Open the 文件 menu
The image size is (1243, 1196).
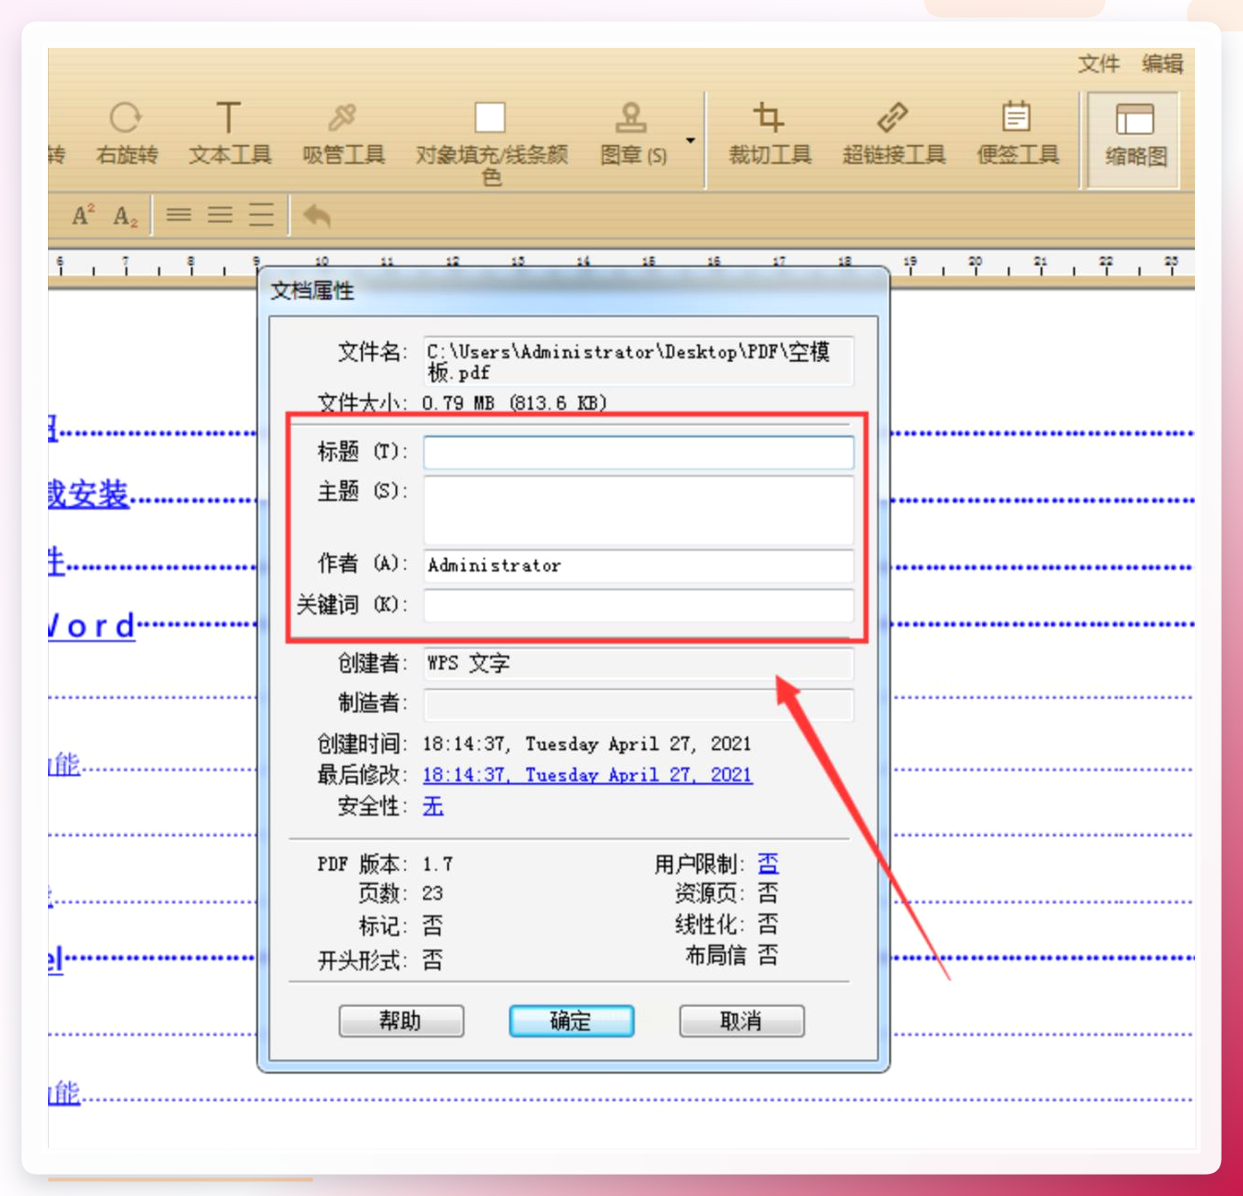click(1098, 64)
